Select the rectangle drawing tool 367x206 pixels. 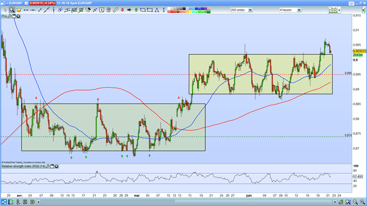[150, 10]
